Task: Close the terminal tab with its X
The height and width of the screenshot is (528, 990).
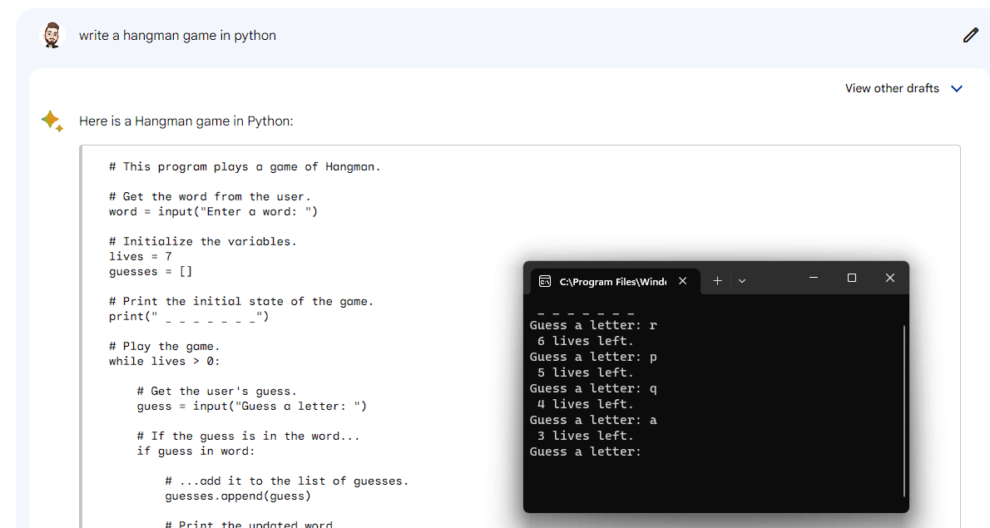Action: click(x=682, y=281)
